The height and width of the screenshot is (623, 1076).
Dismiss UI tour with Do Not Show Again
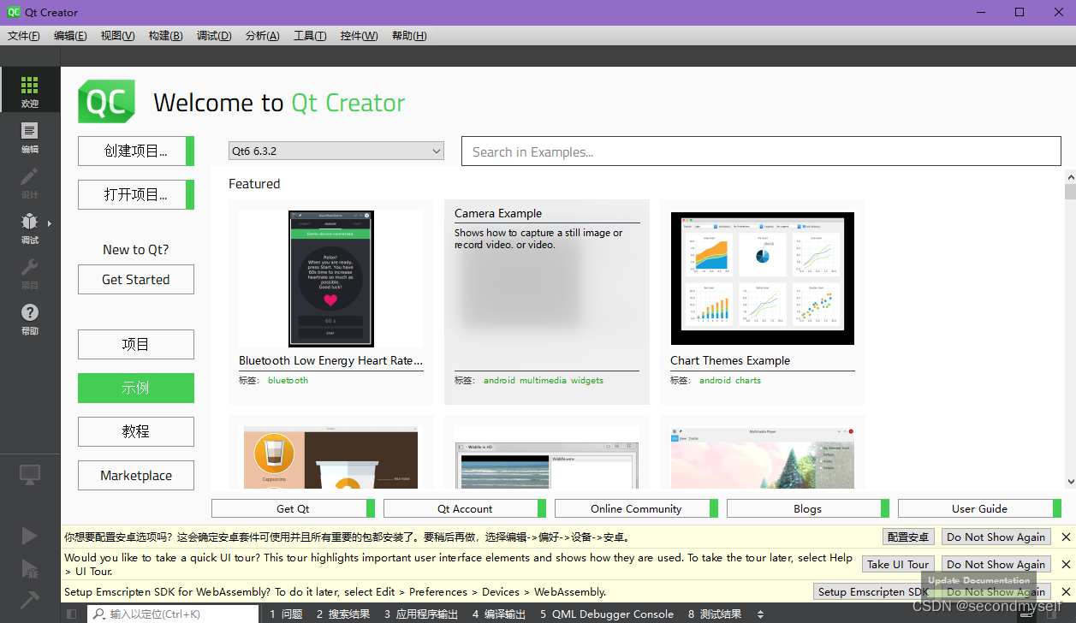(x=995, y=564)
